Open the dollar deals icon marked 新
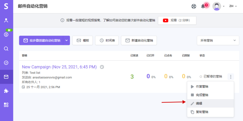Screen dimensions: 243x121 coord(6,35)
